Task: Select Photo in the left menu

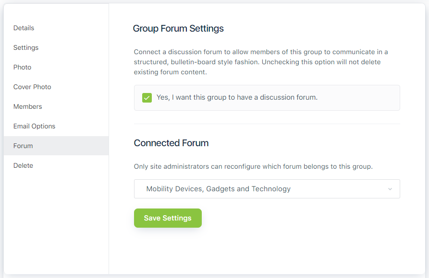Action: tap(22, 67)
